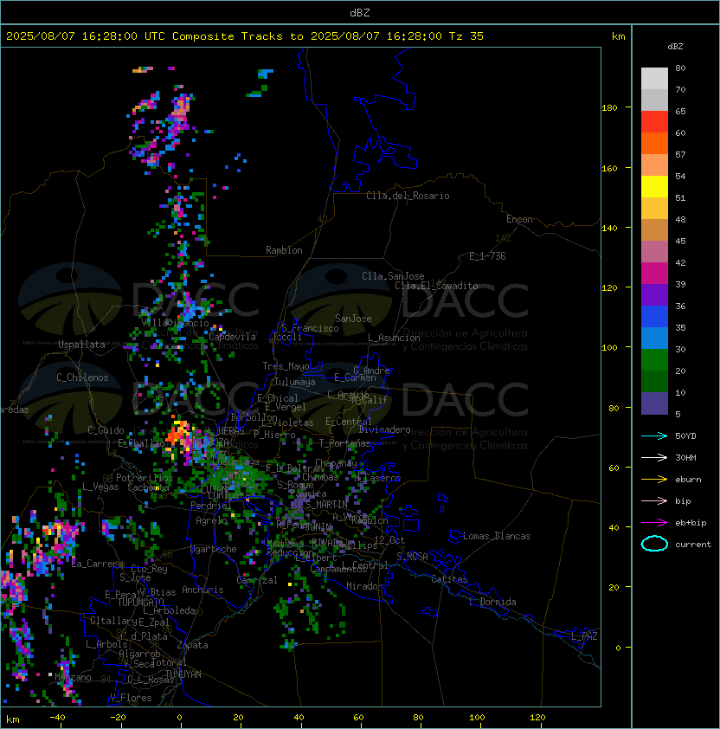Click the 'Capdevila' map label
720x729 pixels.
[232, 337]
